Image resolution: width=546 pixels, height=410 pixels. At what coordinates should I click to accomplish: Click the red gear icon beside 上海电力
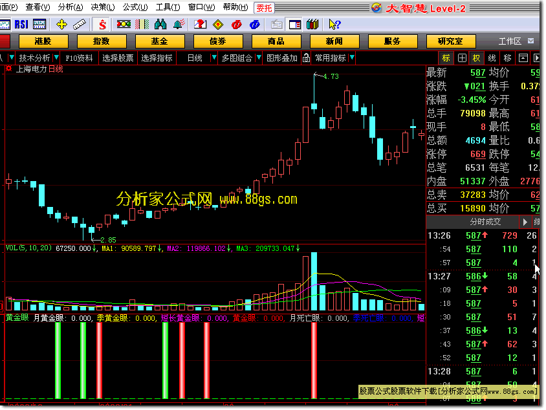[8, 69]
